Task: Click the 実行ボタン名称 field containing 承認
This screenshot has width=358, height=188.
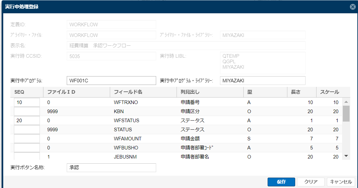Action: click(x=111, y=168)
